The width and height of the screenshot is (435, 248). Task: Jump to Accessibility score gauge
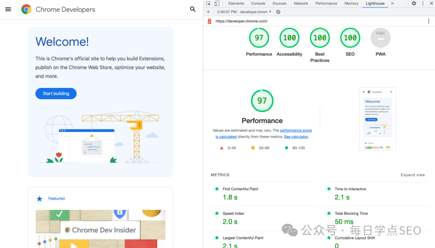coord(289,38)
